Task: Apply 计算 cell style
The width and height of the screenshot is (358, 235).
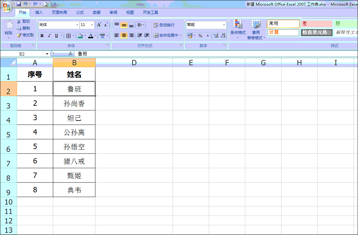Action: [283, 32]
